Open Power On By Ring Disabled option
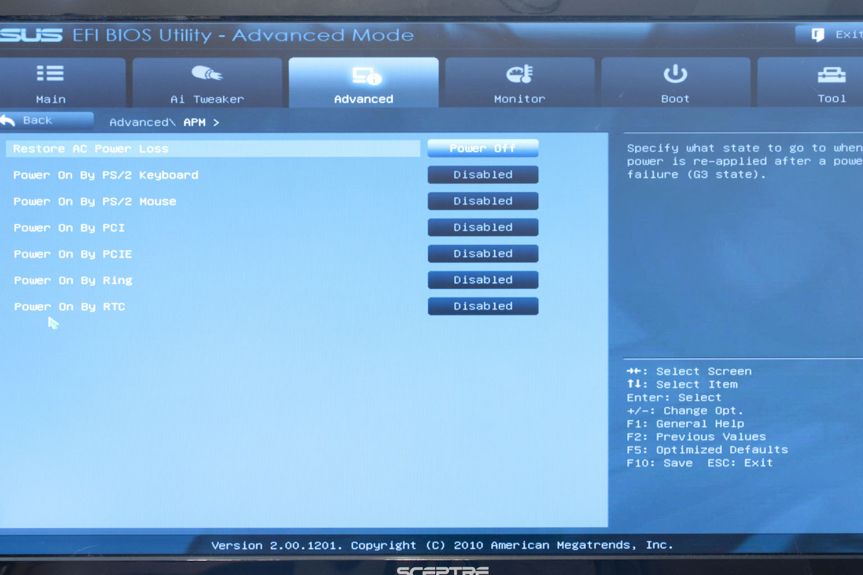The image size is (863, 575). 483,280
